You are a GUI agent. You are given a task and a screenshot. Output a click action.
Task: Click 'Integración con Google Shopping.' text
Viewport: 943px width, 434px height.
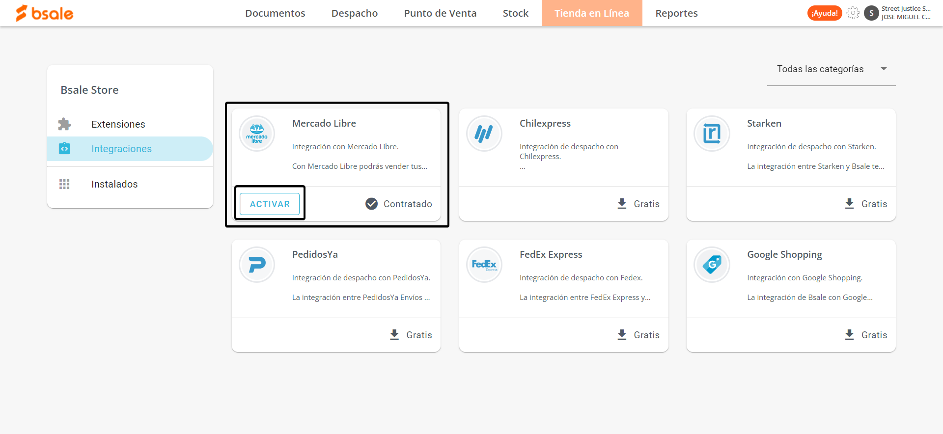[x=804, y=277]
